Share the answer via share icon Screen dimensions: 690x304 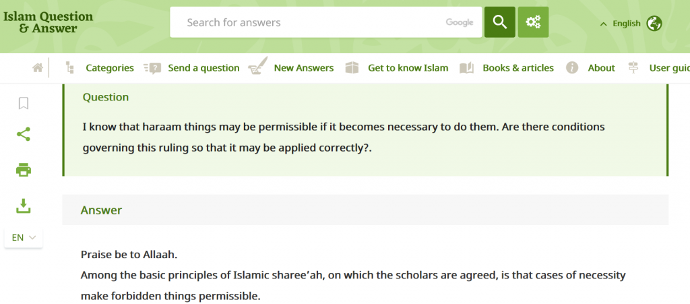click(24, 134)
